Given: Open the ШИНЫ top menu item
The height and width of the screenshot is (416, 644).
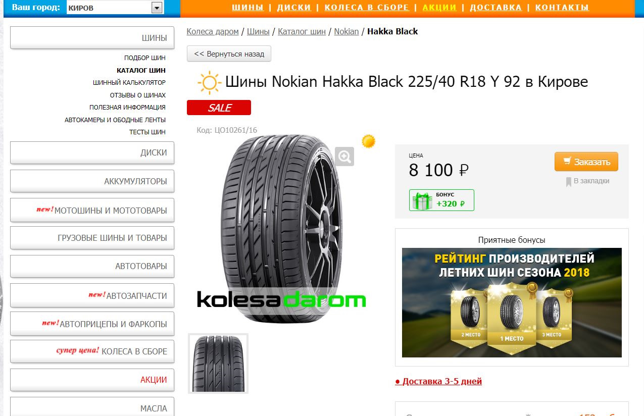Looking at the screenshot, I should [x=247, y=8].
